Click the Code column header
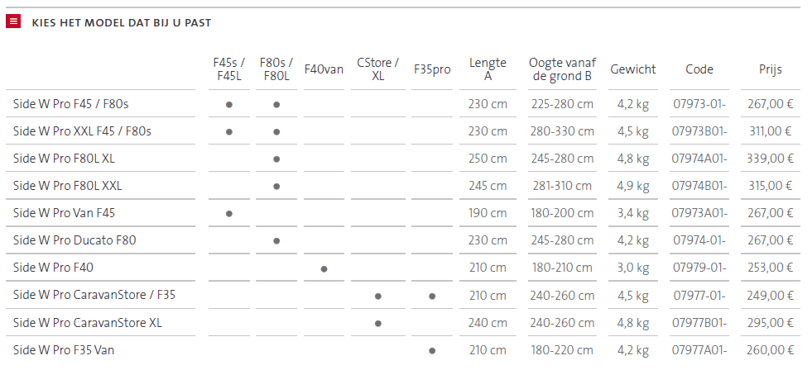The image size is (812, 370). click(699, 69)
